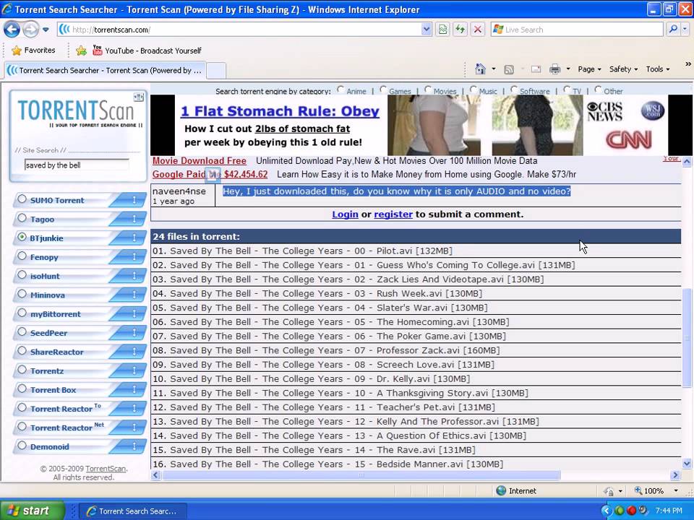Select the SUMO Torrent radio button
This screenshot has height=520, width=694.
tap(22, 199)
